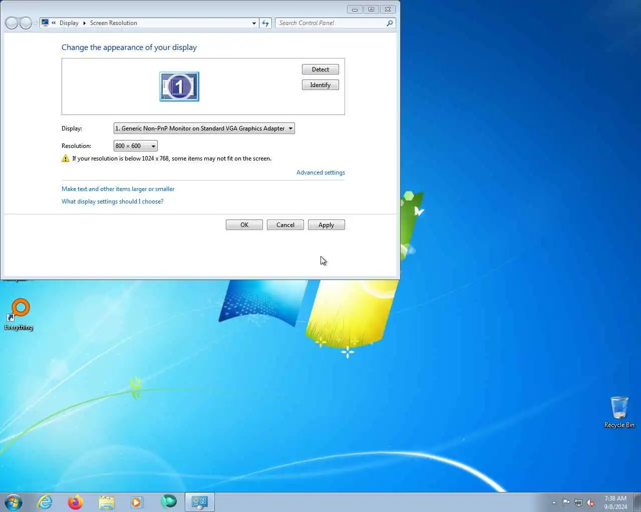This screenshot has height=512, width=641.
Task: Click the Control Panel icon in address bar
Action: [x=46, y=23]
